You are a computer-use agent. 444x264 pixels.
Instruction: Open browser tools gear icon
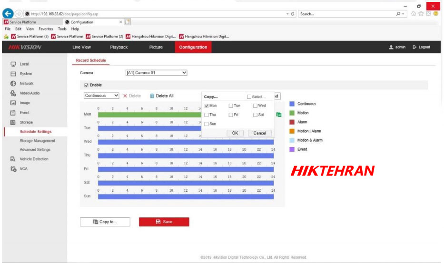pos(428,14)
